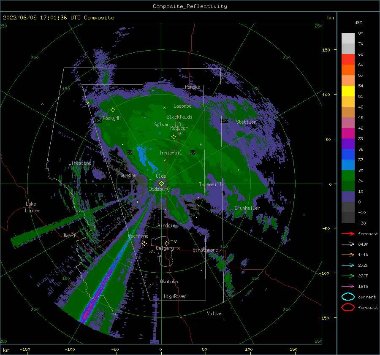The width and height of the screenshot is (380, 355).
Task: Click the red forecast ellipse icon
Action: 348,307
